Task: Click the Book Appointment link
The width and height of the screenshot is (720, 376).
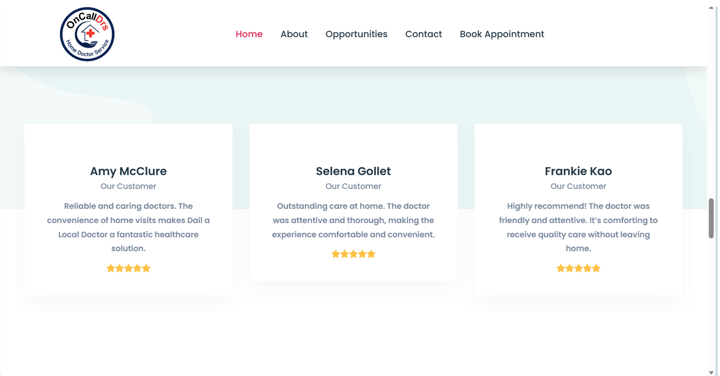Action: tap(502, 34)
